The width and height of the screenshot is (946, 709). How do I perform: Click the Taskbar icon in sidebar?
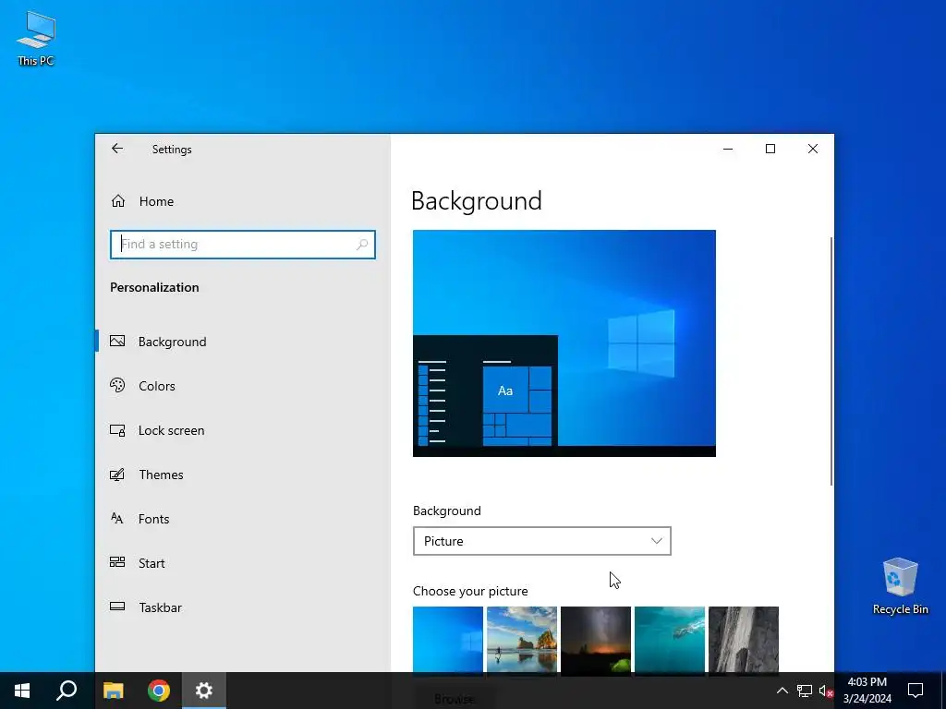(x=117, y=607)
